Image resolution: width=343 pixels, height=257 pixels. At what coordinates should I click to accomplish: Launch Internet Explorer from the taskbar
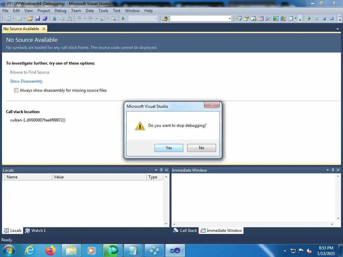point(30,250)
